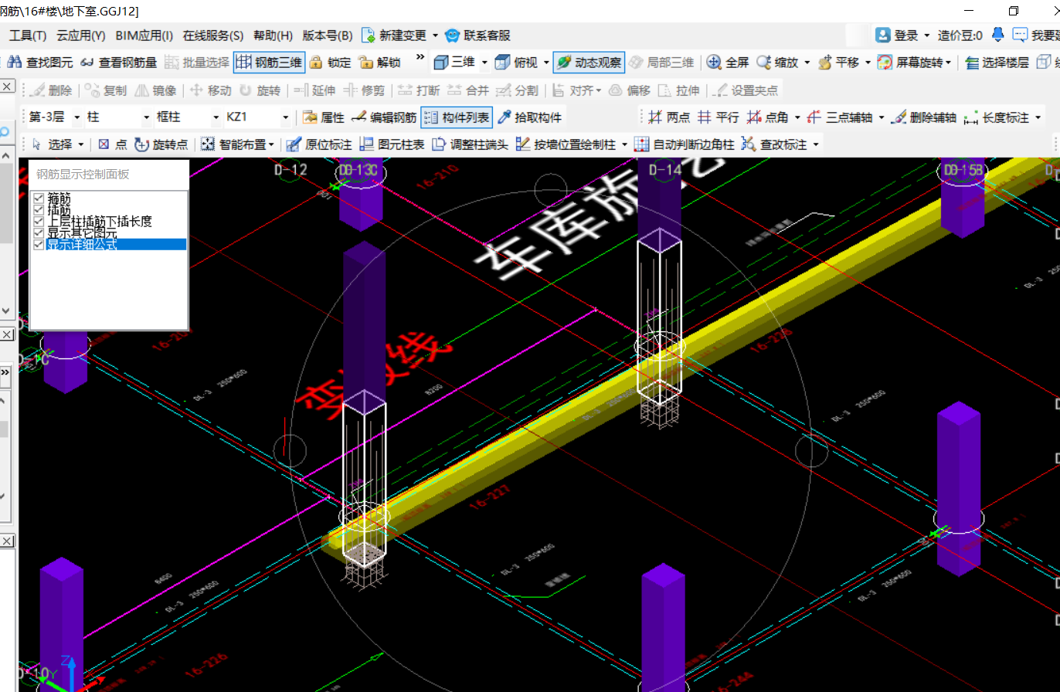Image resolution: width=1060 pixels, height=692 pixels.
Task: Open the 云应用(Y) menu
Action: 81,36
